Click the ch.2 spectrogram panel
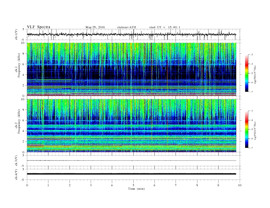270x208 pixels. coord(132,125)
